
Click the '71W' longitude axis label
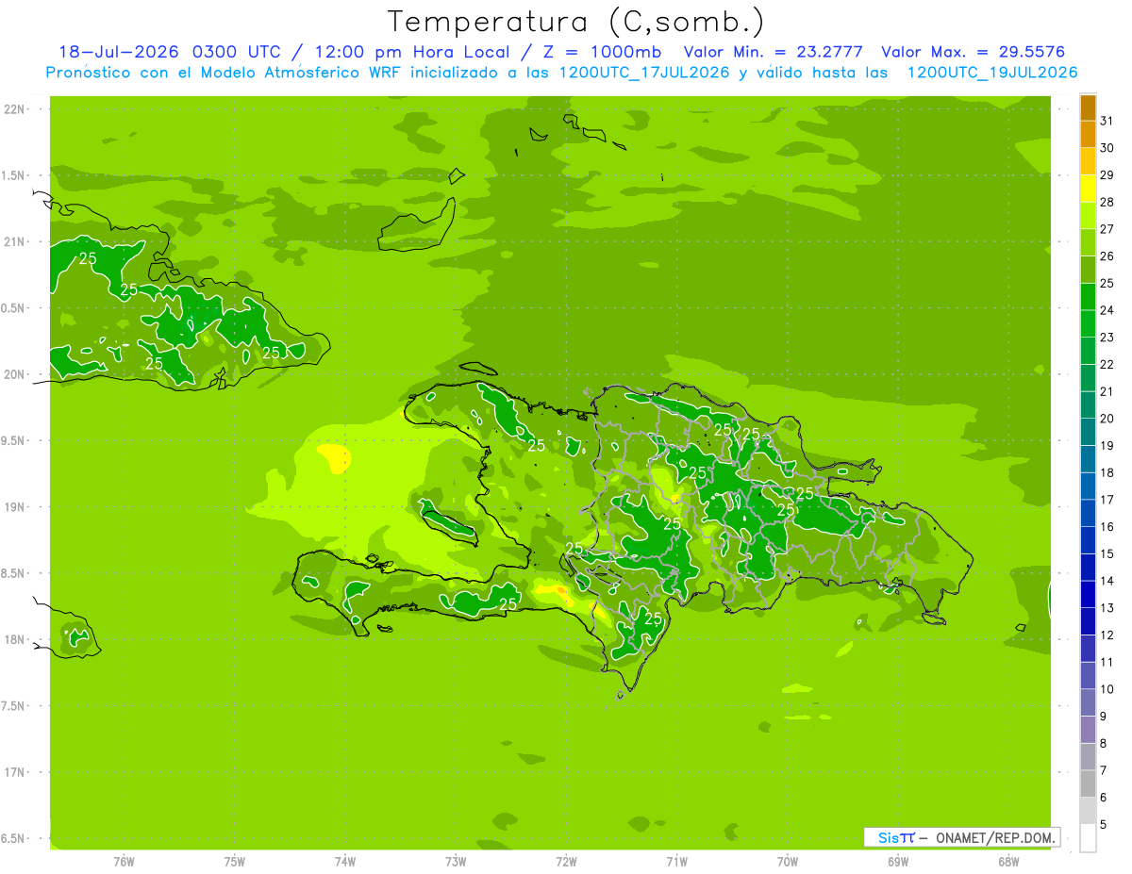676,862
